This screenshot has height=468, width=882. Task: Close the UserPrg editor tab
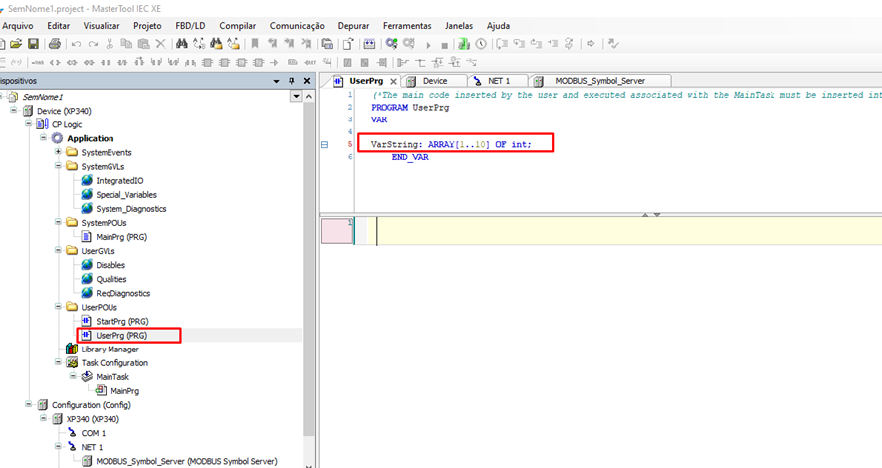(394, 81)
